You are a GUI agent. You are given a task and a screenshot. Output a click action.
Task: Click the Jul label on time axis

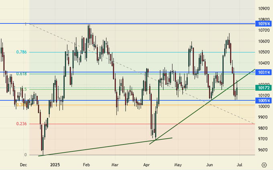pyautogui.click(x=240, y=165)
